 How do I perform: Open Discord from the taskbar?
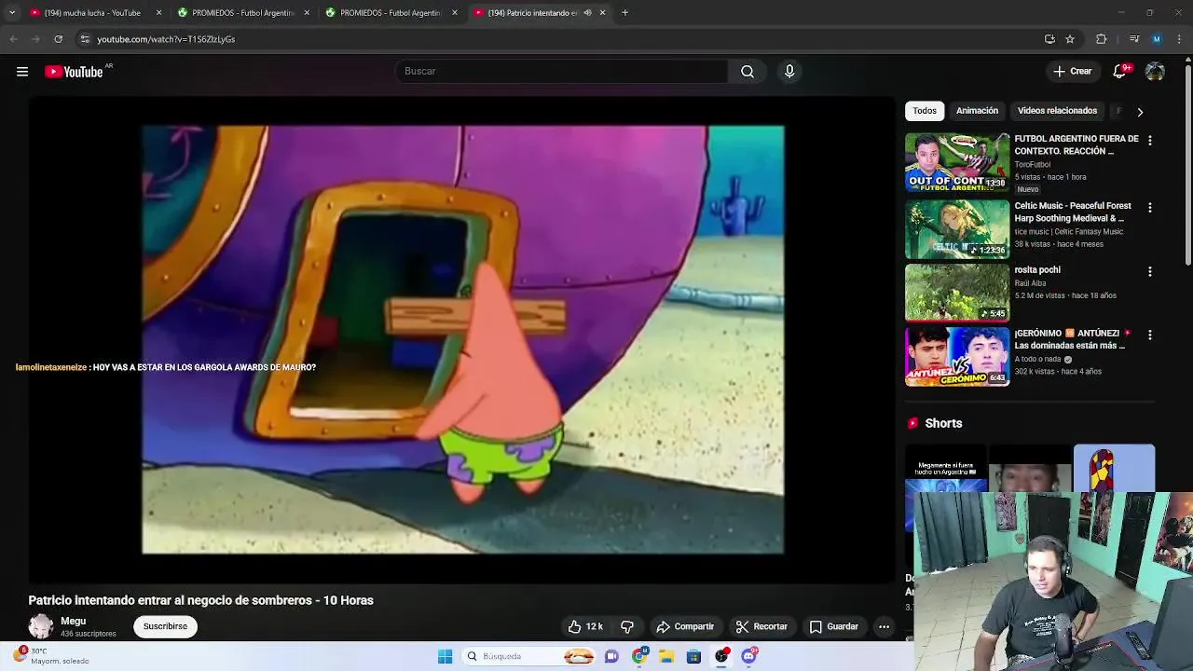[x=748, y=656]
